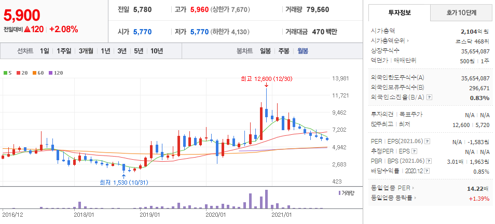Switch to the 호가10단계 tab
Viewport: 495px width, 224px height.
(x=461, y=13)
